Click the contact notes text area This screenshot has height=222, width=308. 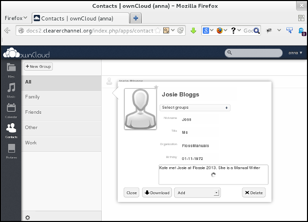[x=213, y=174]
